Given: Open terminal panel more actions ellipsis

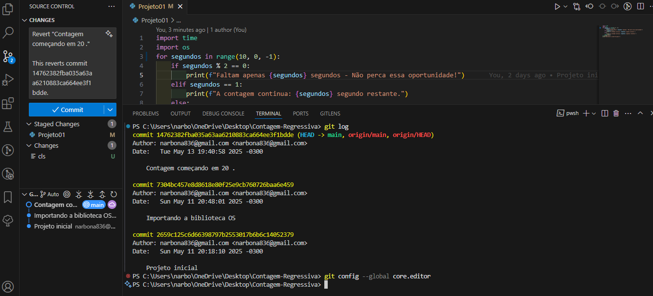Looking at the screenshot, I should [628, 113].
